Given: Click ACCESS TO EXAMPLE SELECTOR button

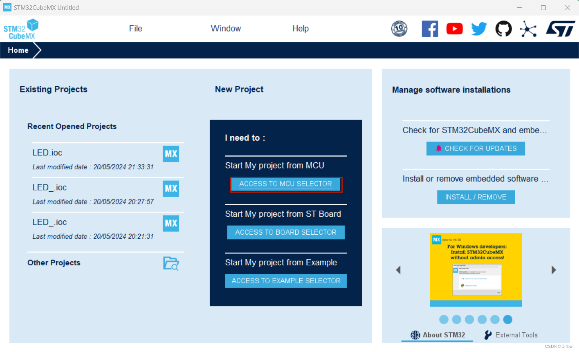Looking at the screenshot, I should pos(286,281).
